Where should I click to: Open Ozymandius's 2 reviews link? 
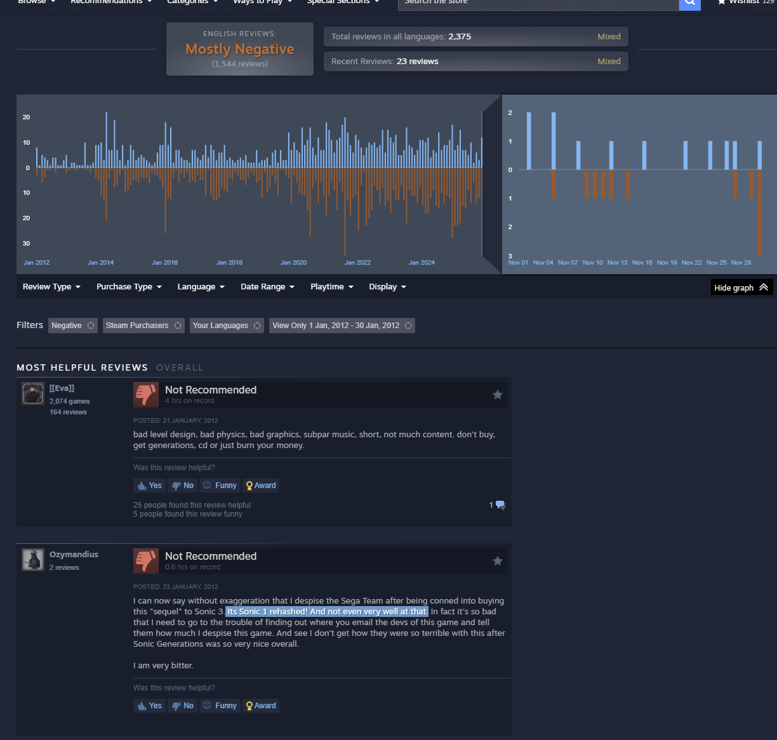click(x=64, y=567)
